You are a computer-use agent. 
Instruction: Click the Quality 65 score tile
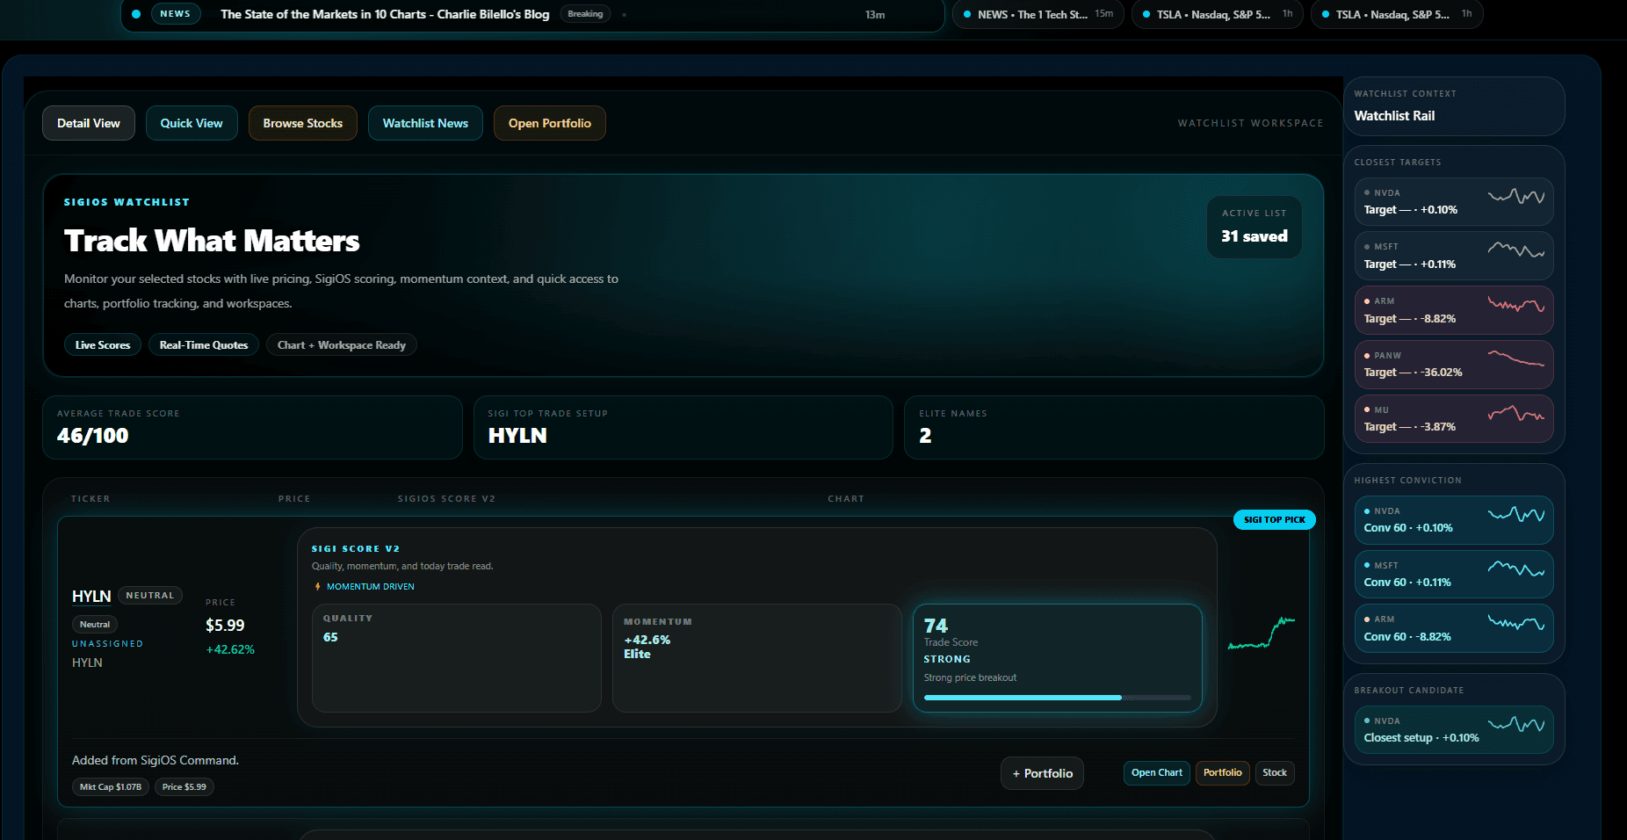[x=457, y=658]
